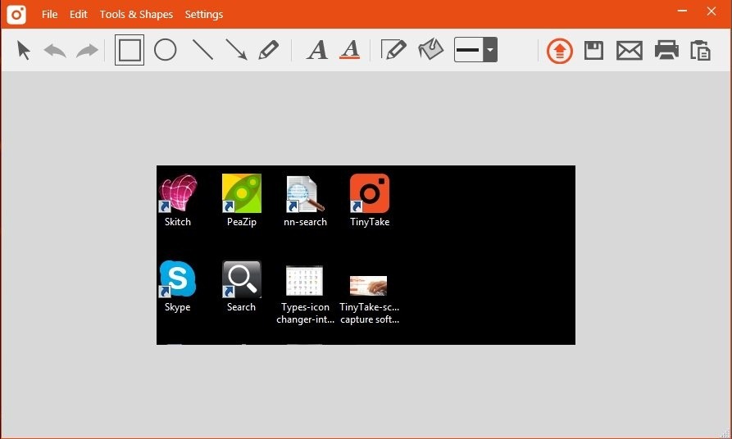Undo the last action
The width and height of the screenshot is (732, 439).
(55, 50)
